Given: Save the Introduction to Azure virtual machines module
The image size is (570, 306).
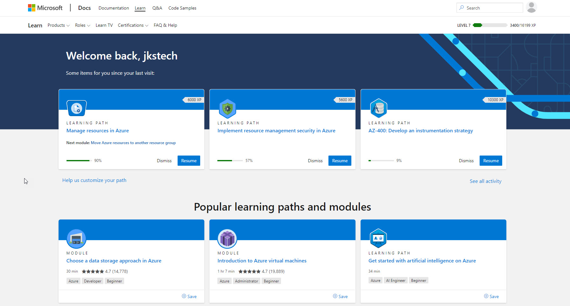Looking at the screenshot, I should (340, 296).
